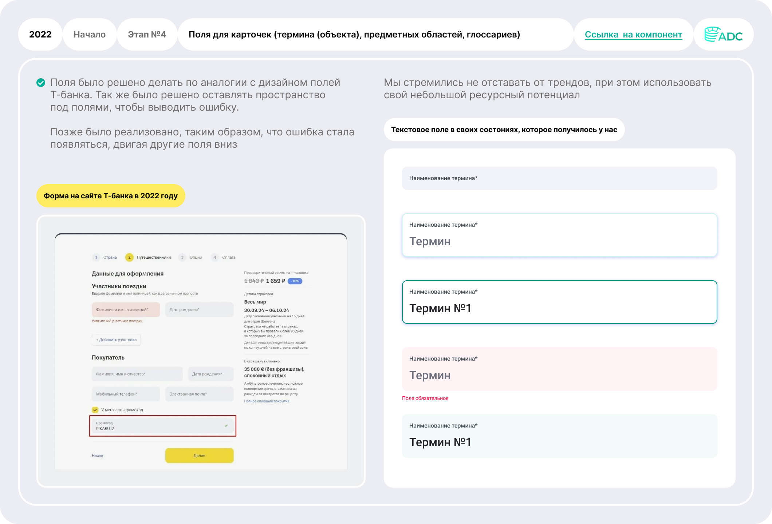Image resolution: width=772 pixels, height=524 pixels.
Task: Click the green-outlined field with 'Термин №1'
Action: tap(559, 302)
